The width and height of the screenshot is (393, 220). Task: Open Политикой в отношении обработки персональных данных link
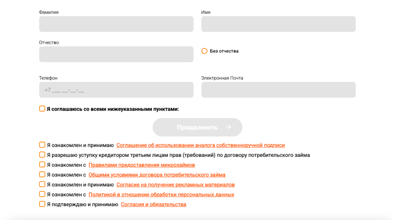pyautogui.click(x=161, y=195)
